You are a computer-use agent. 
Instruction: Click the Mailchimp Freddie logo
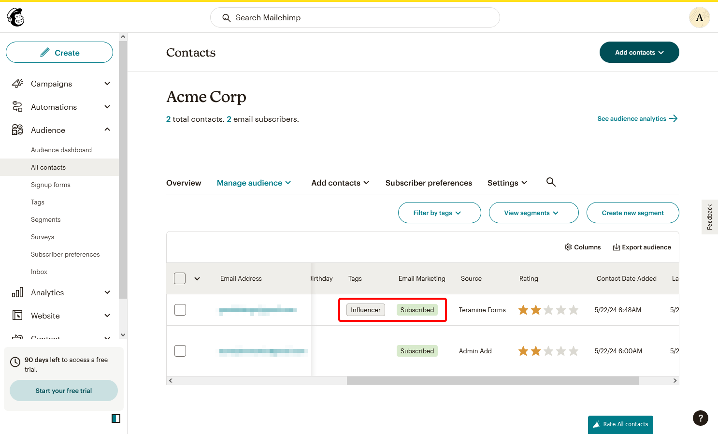click(x=15, y=17)
